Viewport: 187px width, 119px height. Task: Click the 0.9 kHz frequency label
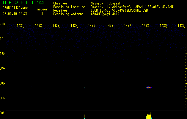[x=2, y=68]
